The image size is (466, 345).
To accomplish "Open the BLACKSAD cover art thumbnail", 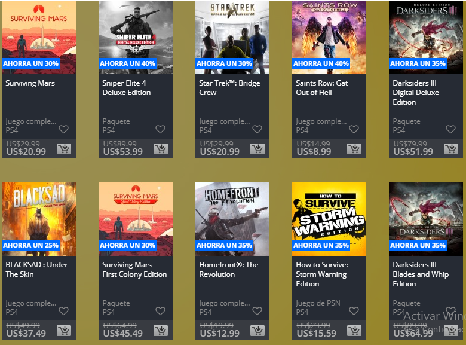I will coord(39,219).
